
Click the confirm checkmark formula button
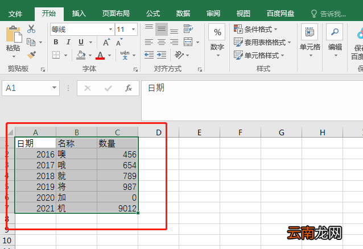pyautogui.click(x=108, y=88)
